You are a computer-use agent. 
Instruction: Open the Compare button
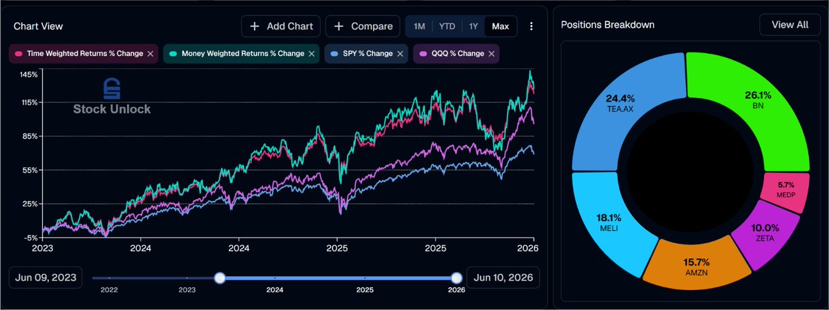(x=363, y=26)
